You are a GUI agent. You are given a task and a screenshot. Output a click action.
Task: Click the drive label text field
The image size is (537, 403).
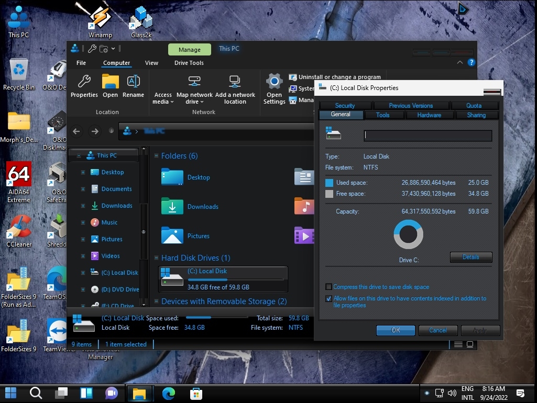pos(428,136)
